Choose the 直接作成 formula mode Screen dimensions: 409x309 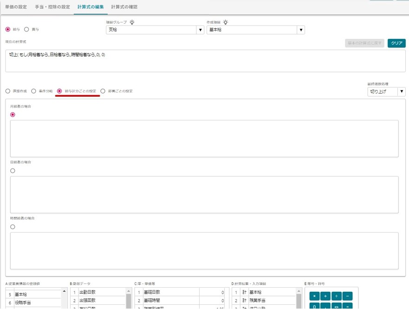[x=8, y=91]
